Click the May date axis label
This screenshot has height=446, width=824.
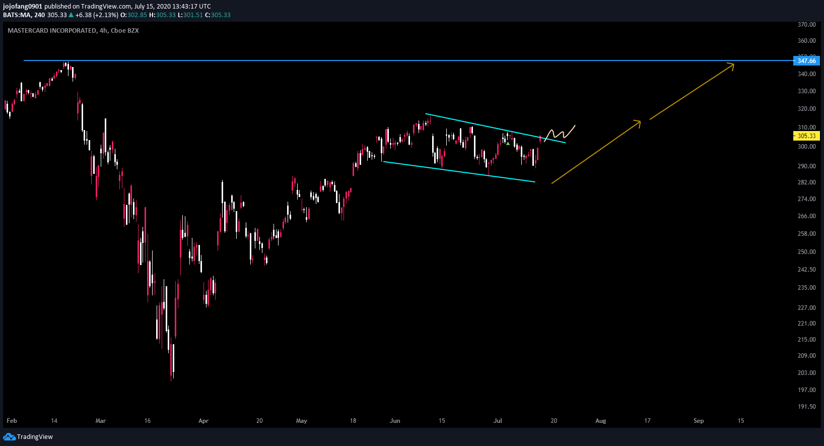[302, 420]
